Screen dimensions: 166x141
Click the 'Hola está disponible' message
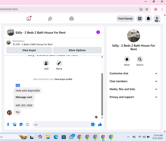coord(28,91)
